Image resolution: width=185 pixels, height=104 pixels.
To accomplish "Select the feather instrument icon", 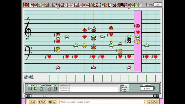I will coord(110,5).
